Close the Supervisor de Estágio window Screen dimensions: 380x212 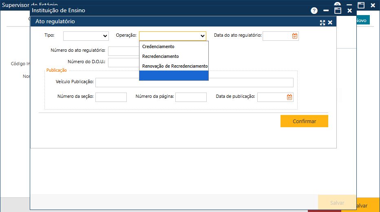coord(373,5)
